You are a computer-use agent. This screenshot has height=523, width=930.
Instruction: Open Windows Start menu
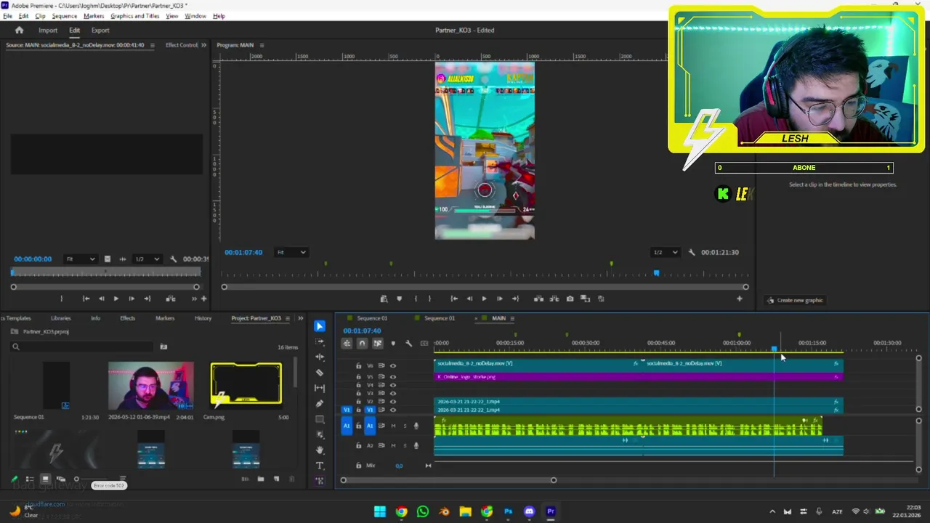click(380, 511)
